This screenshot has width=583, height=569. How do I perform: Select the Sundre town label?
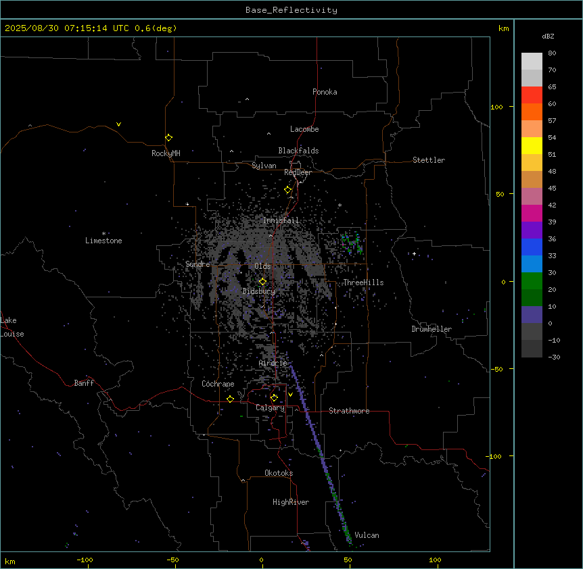coord(197,264)
